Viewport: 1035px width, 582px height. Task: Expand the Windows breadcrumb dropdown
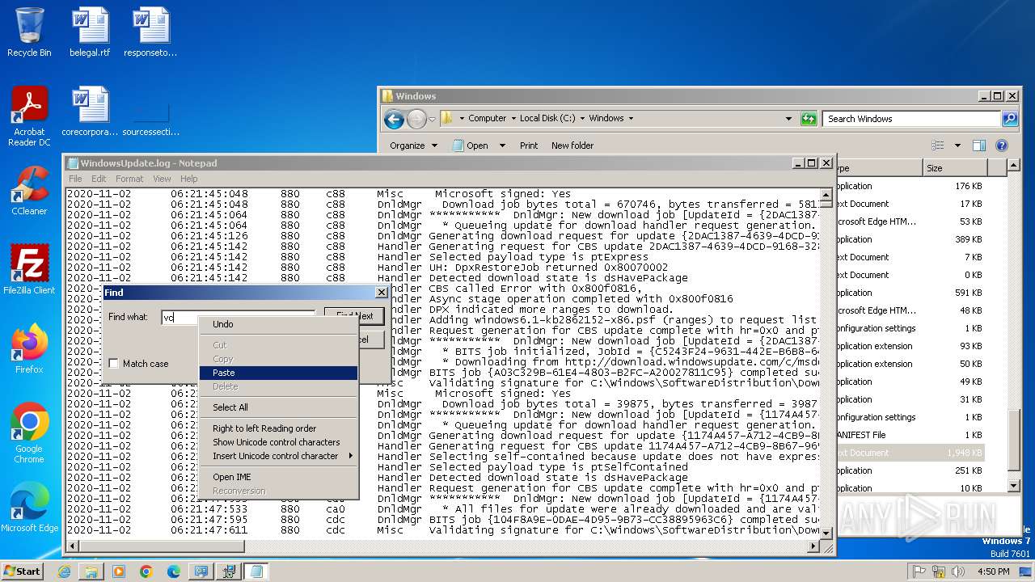click(x=631, y=118)
